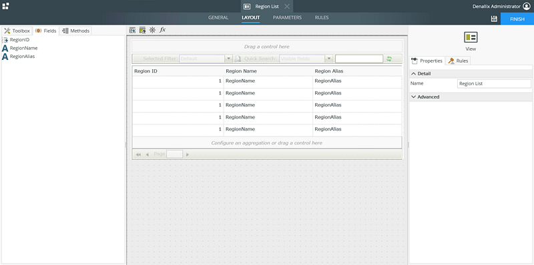Screen dimensions: 534x265
Task: Edit the Name field value Region List
Action: click(x=494, y=84)
